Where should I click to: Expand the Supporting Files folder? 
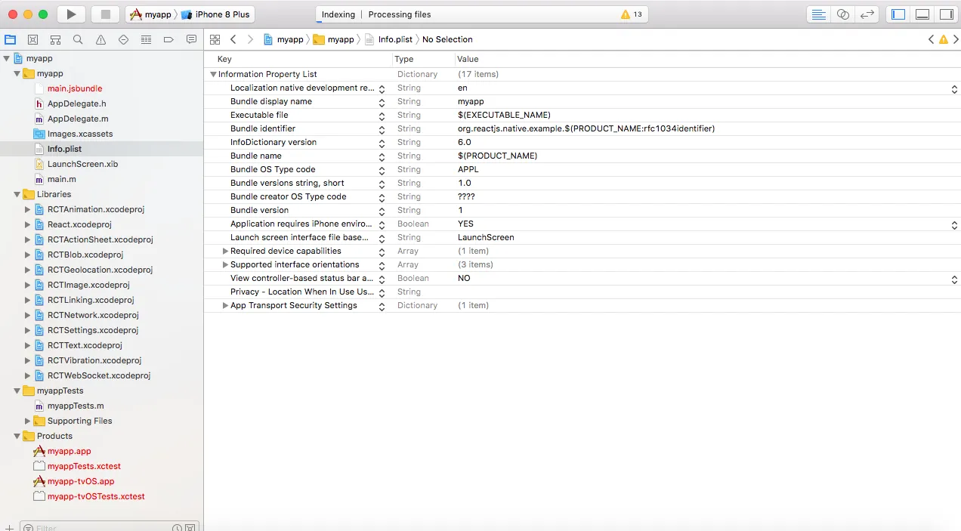click(27, 421)
